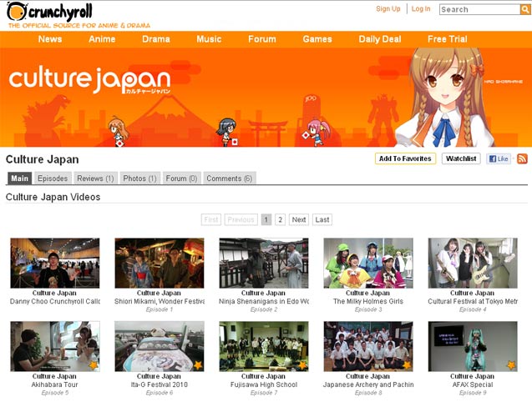Open Akihabara Tour video thumbnail
The height and width of the screenshot is (402, 532).
(x=55, y=346)
